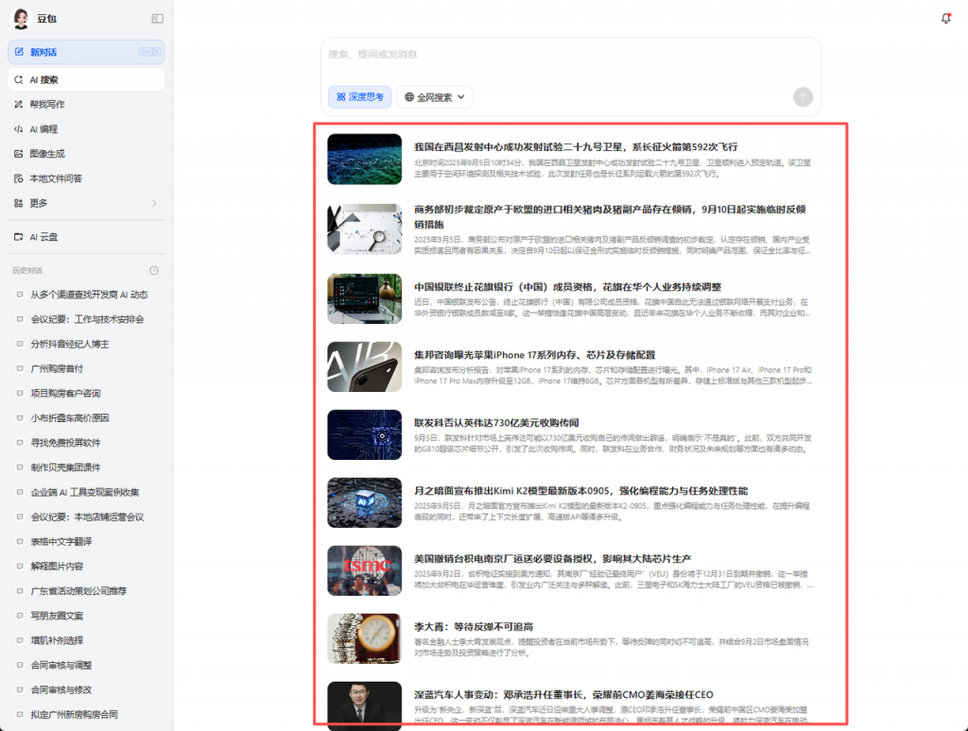968x731 pixels.
Task: Click chip thumbnail of 联发科 news
Action: pyautogui.click(x=364, y=434)
